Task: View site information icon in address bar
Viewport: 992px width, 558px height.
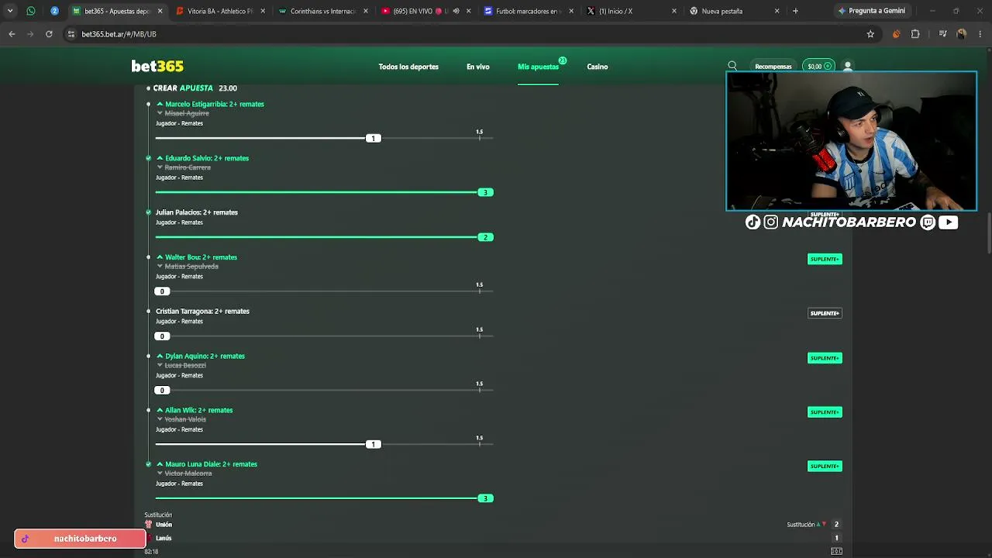Action: pyautogui.click(x=71, y=34)
